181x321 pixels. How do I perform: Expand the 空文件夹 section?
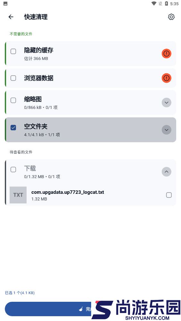coord(167,130)
